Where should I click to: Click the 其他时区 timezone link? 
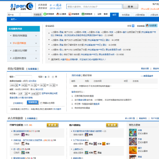coord(40,89)
